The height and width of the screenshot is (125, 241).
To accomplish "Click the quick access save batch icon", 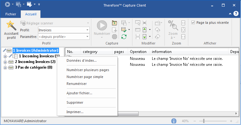I will pyautogui.click(x=19, y=4).
